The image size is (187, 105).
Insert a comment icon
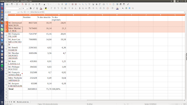[x=110, y=4]
